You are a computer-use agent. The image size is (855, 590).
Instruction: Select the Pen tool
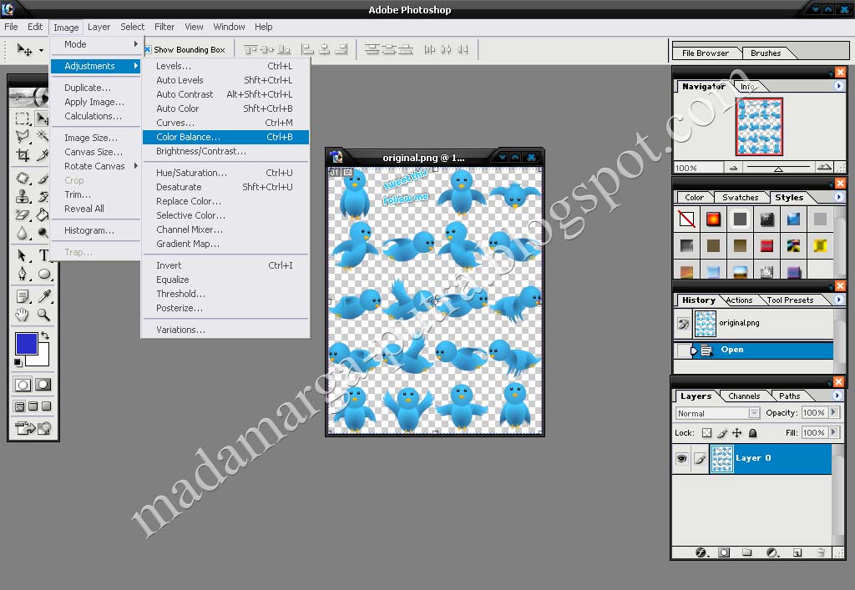tap(23, 274)
